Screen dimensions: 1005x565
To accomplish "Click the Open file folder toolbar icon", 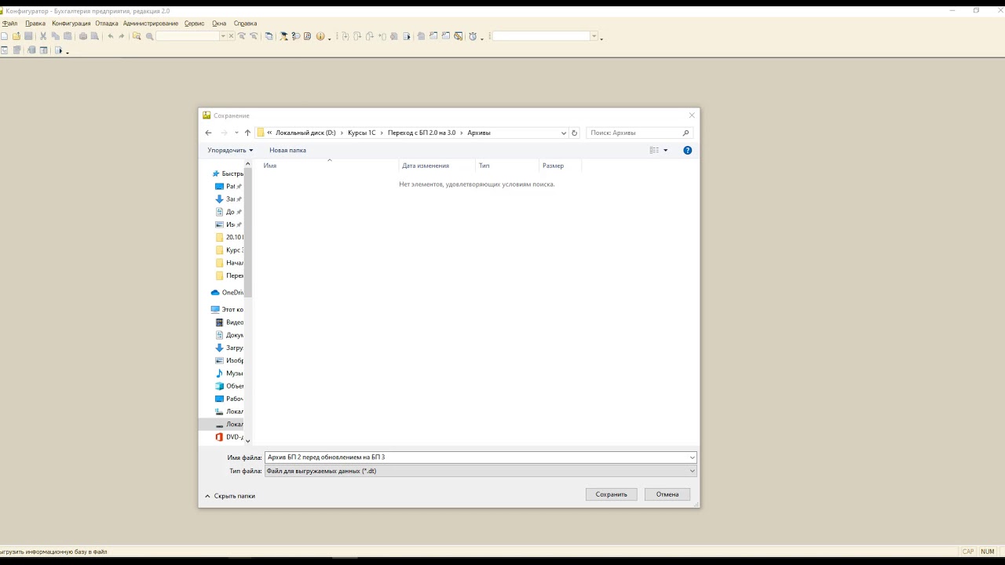I will [16, 36].
